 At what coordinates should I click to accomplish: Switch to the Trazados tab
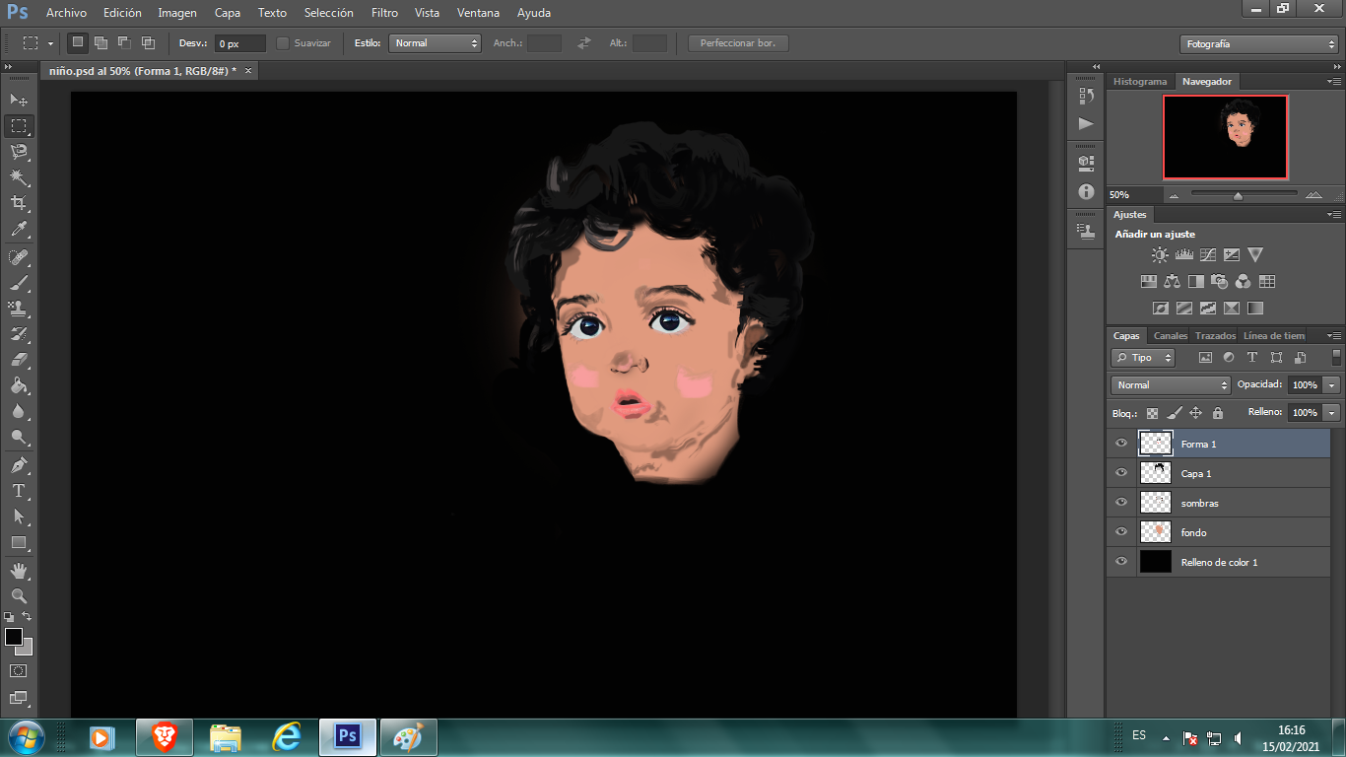[1214, 336]
